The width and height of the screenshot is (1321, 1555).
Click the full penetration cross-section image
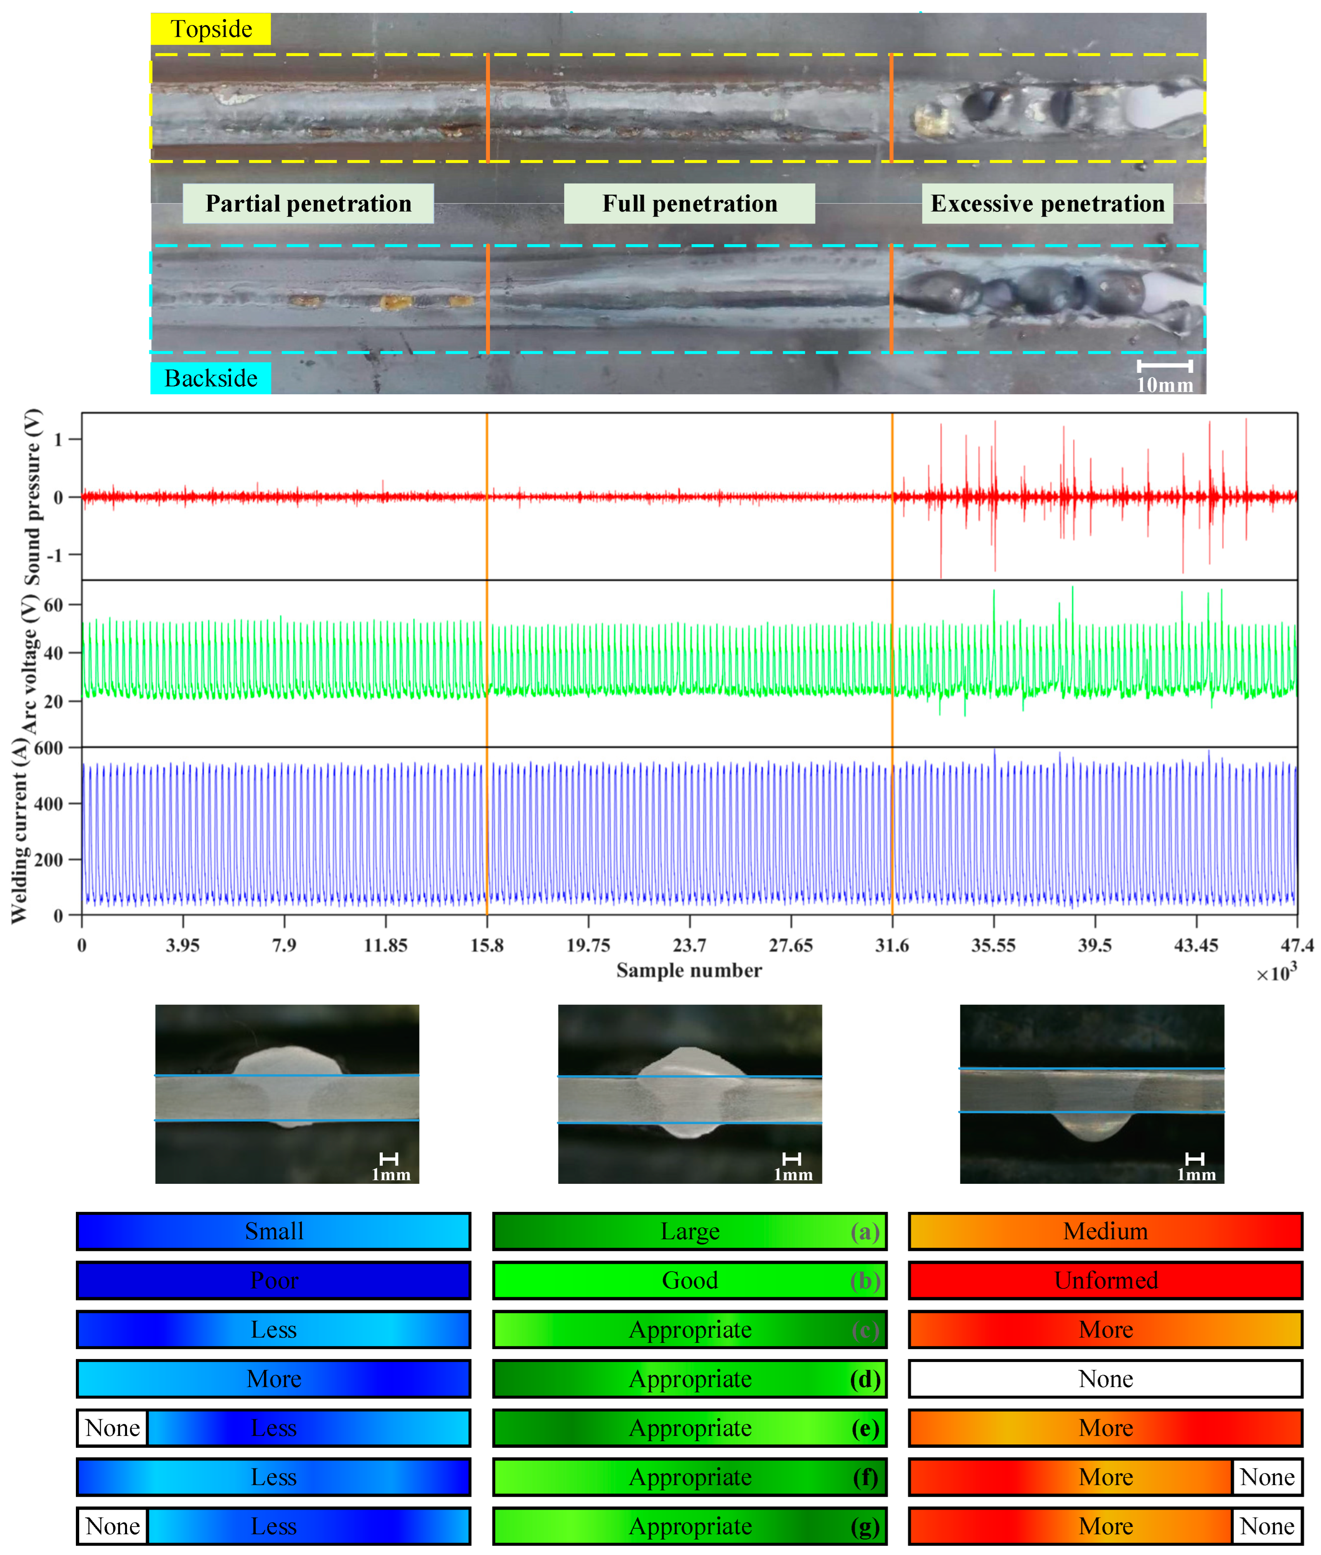pos(690,1093)
